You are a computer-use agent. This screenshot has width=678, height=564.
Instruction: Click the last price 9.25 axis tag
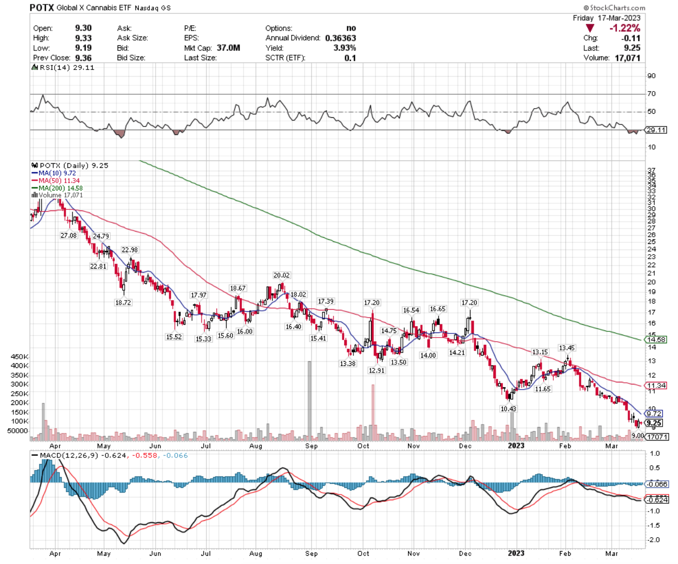654,423
